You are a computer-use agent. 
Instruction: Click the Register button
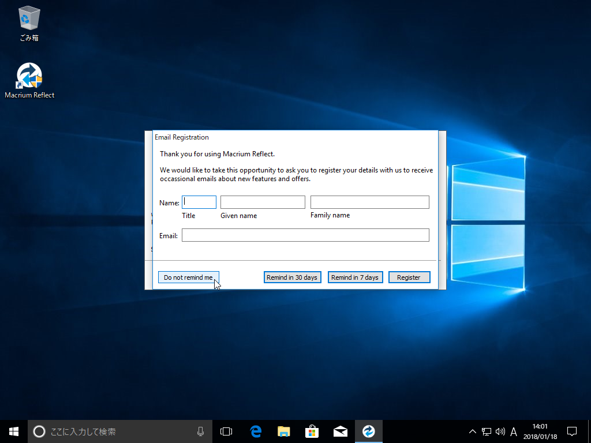409,277
